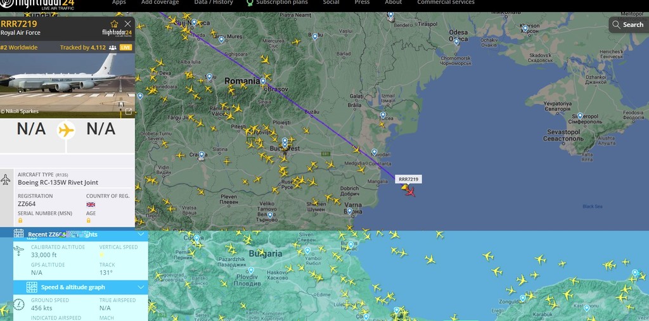
Task: Click the aircraft silhouette icon beside Aircraft Type
Action: tap(5, 180)
